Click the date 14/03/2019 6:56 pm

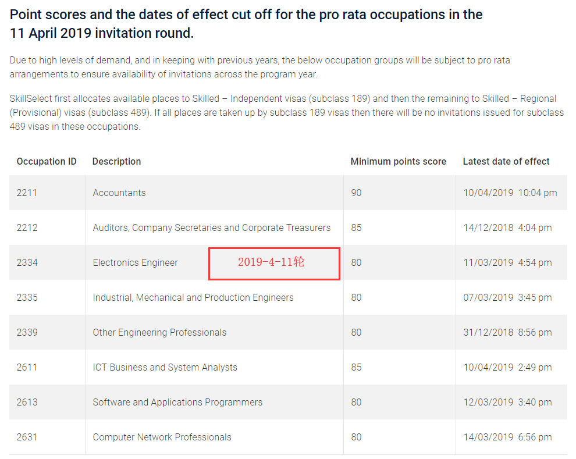pyautogui.click(x=507, y=437)
